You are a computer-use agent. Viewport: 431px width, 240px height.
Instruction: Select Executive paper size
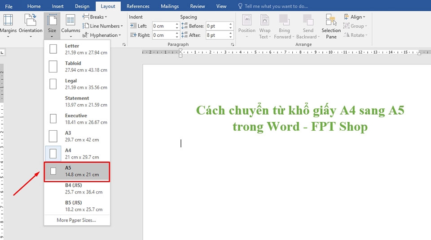[x=77, y=119]
